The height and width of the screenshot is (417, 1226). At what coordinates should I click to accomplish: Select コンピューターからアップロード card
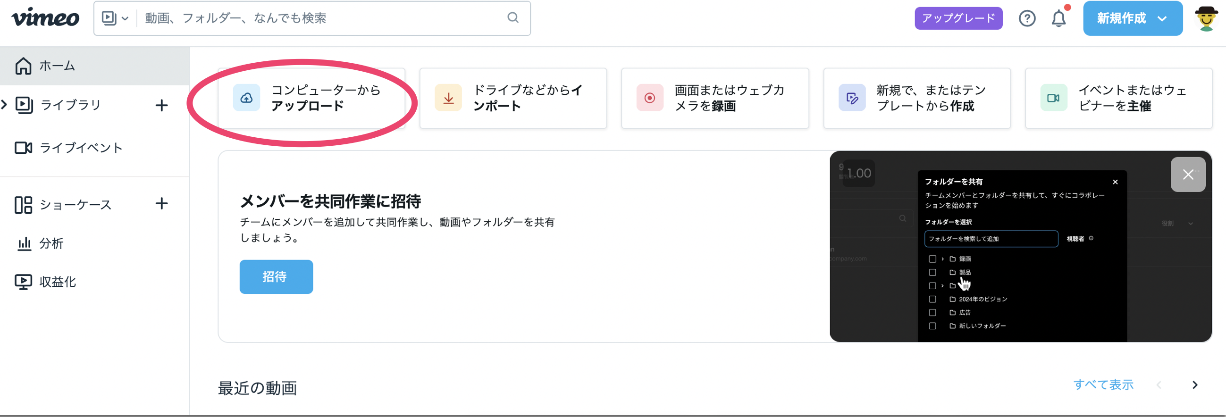pyautogui.click(x=311, y=99)
